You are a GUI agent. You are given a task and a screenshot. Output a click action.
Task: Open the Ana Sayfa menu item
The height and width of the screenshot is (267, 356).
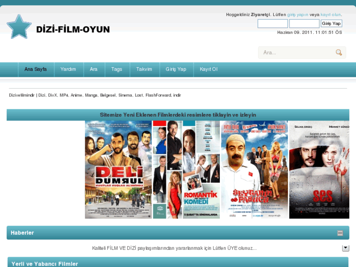tap(36, 69)
